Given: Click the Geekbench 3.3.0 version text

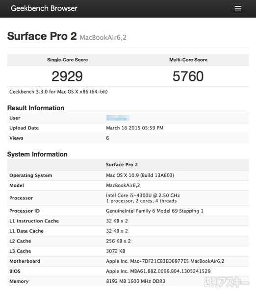Looking at the screenshot, I should pos(58,92).
